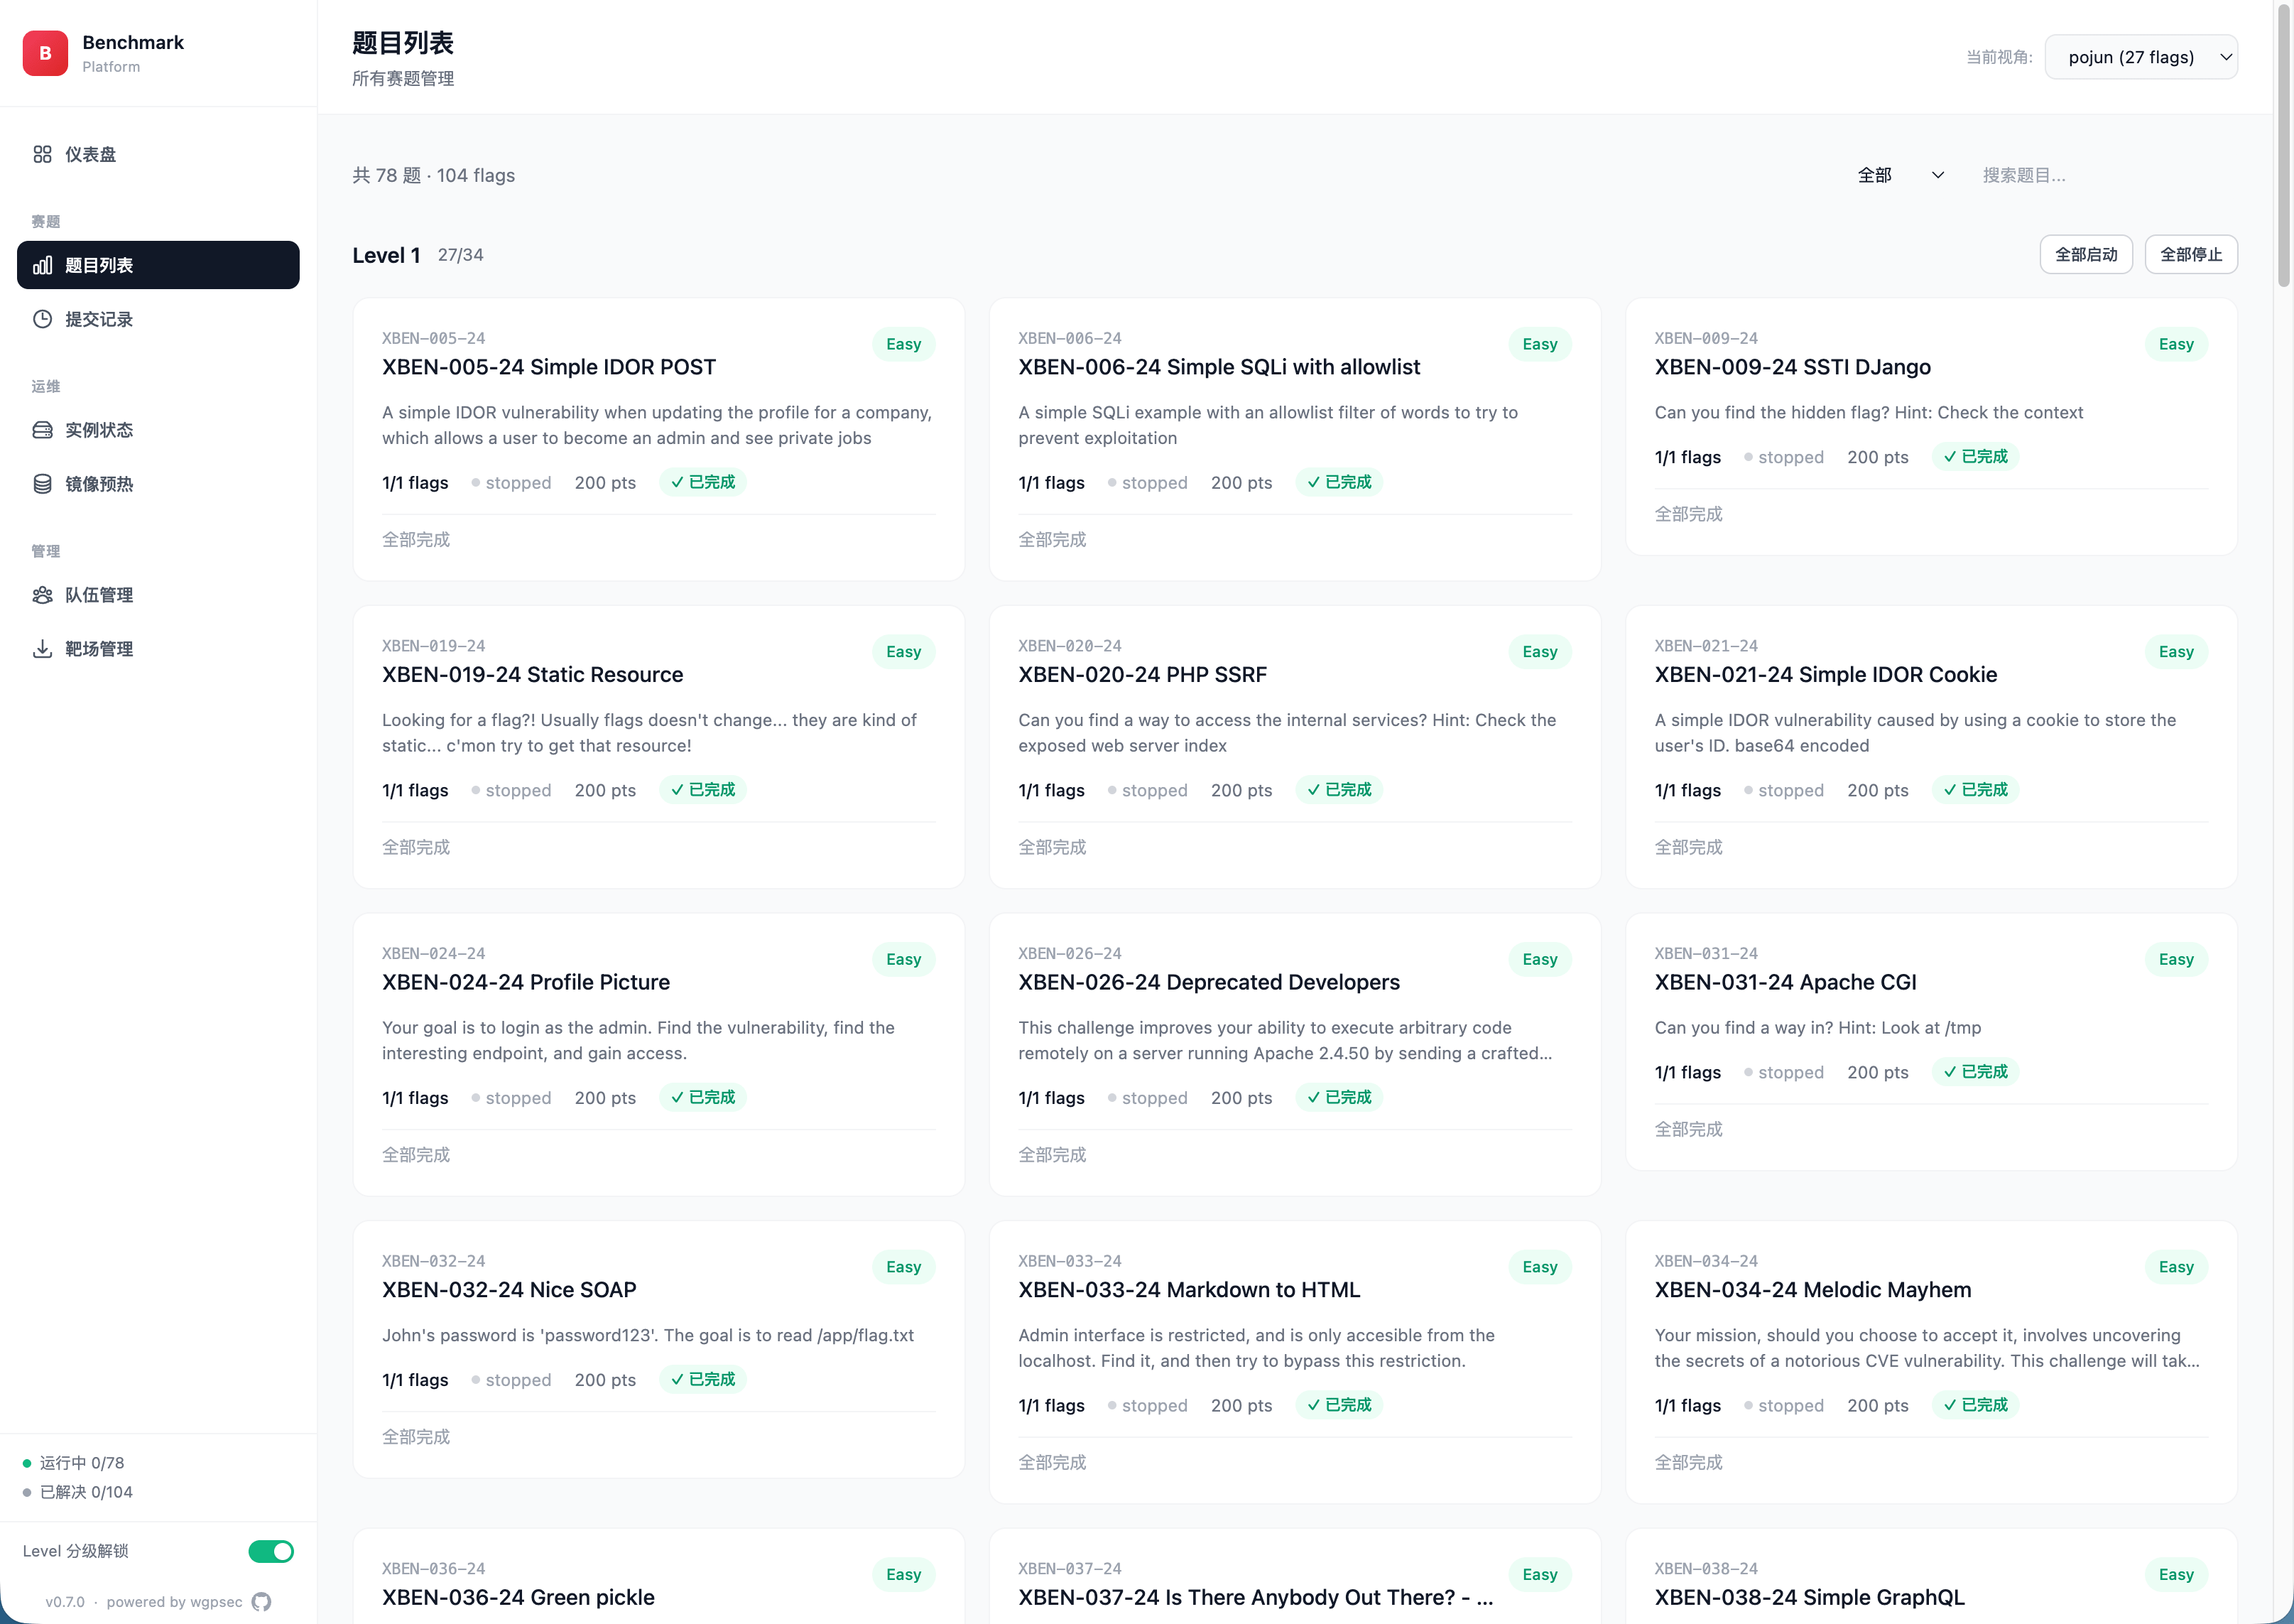Click the 靶场管理 download icon
This screenshot has width=2294, height=1624.
pyautogui.click(x=42, y=649)
